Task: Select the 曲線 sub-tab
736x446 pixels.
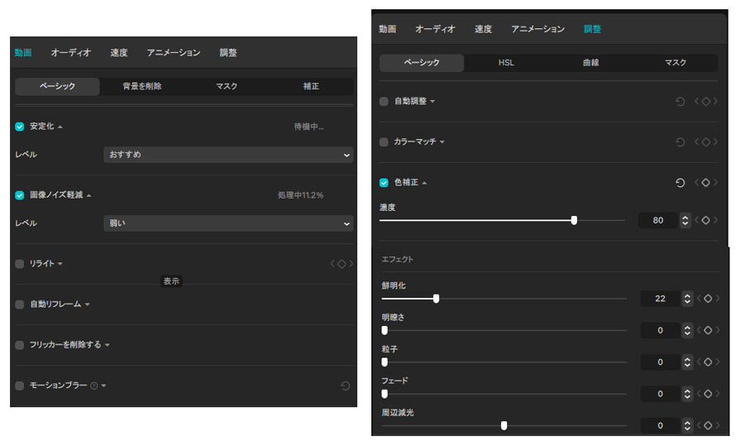Action: pyautogui.click(x=590, y=62)
